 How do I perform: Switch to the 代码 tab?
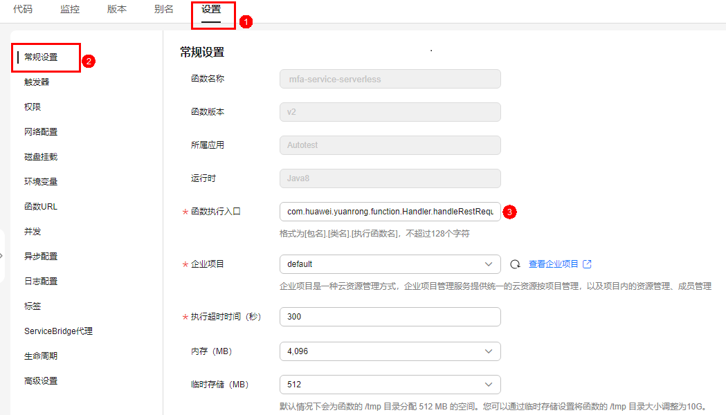23,10
